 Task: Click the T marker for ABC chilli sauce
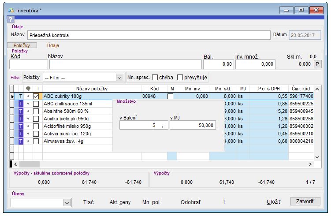(20, 104)
